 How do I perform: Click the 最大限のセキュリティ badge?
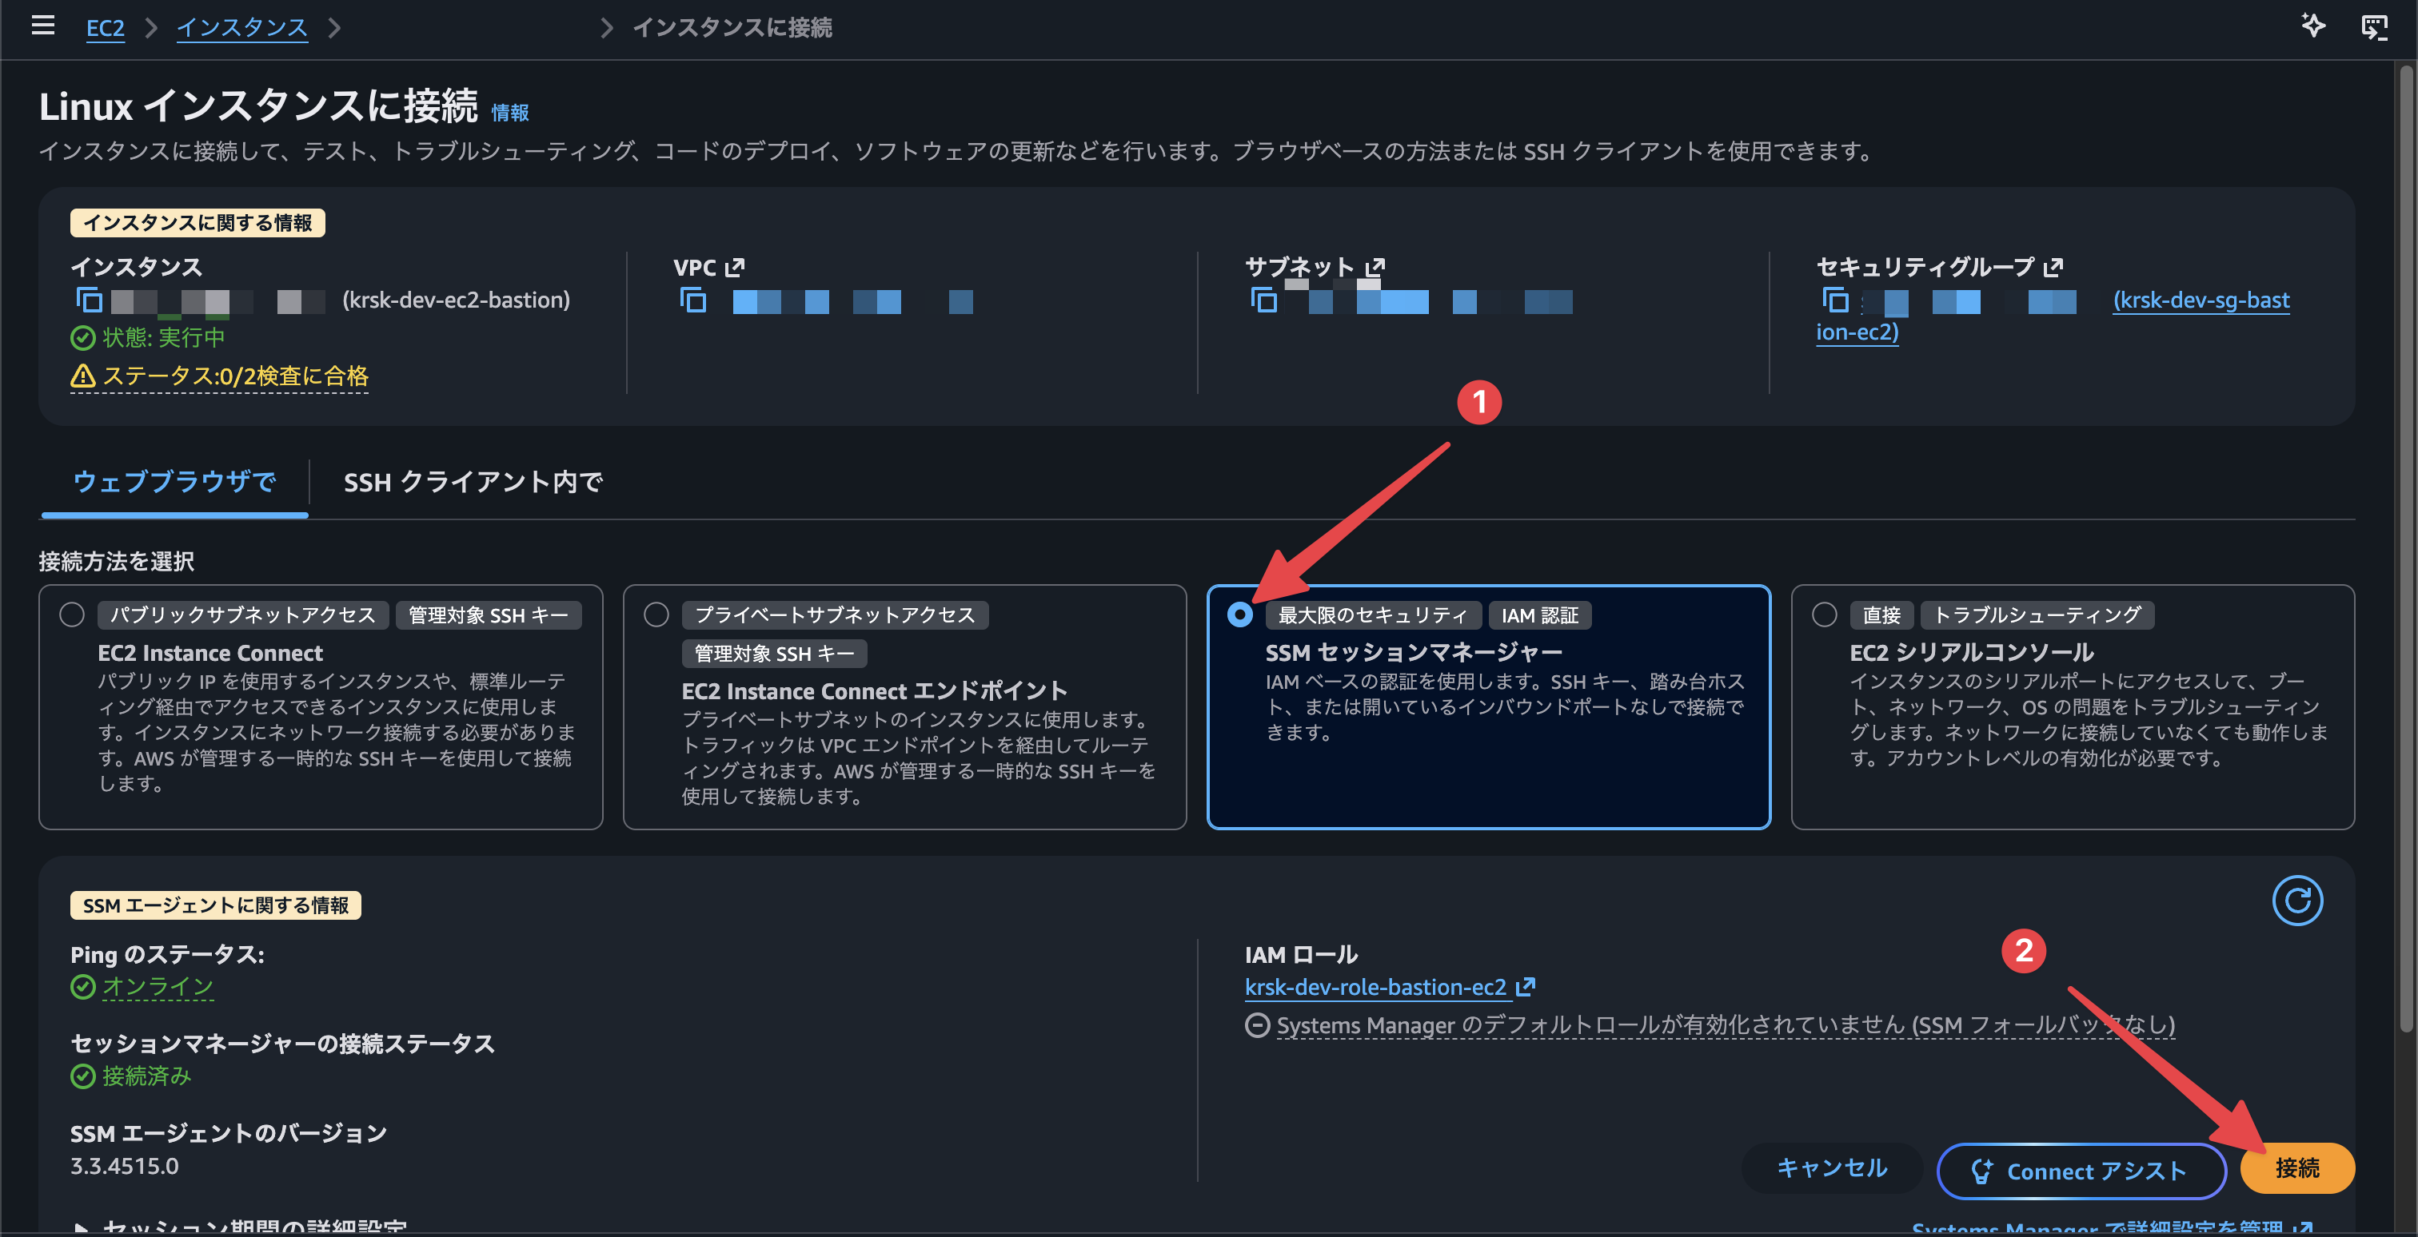(1372, 615)
